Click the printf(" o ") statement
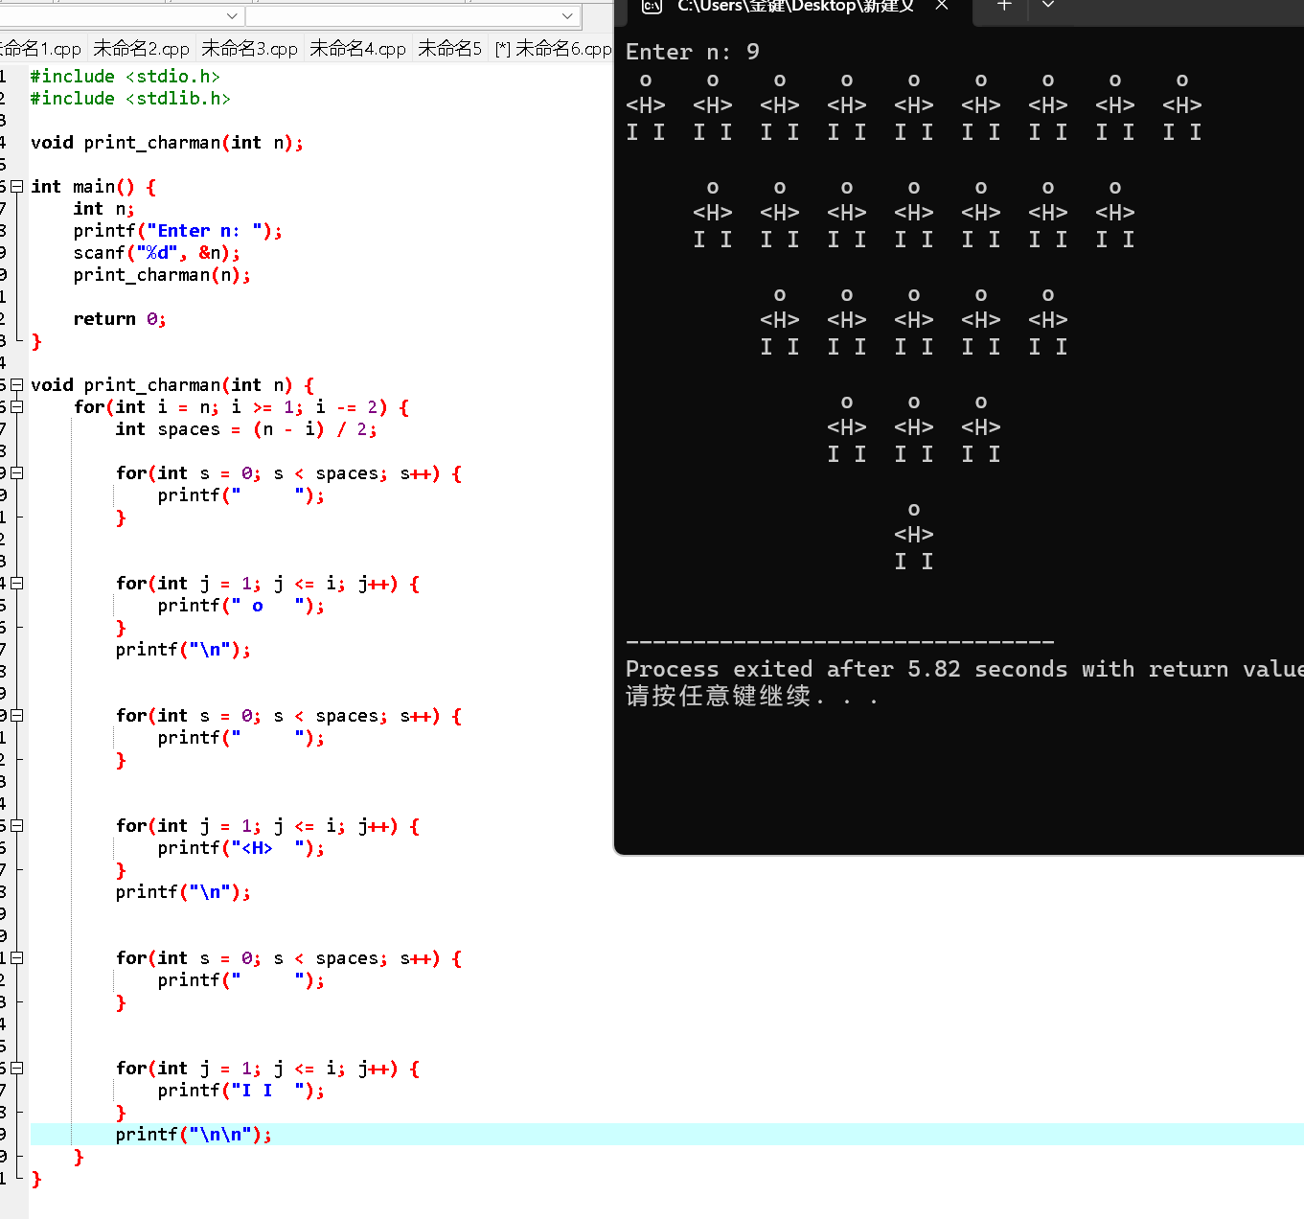1304x1219 pixels. 240,606
